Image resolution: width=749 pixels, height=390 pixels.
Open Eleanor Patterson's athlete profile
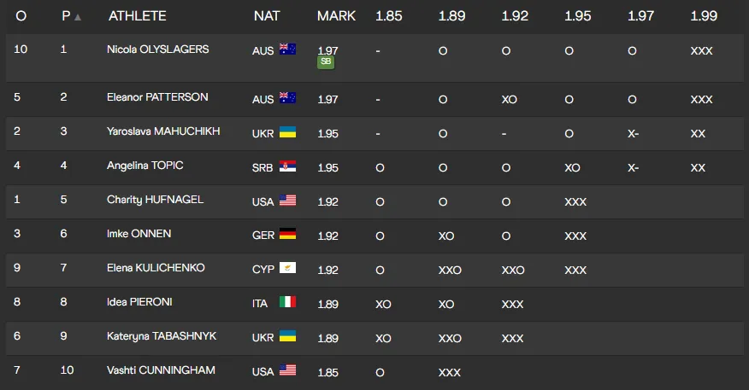click(157, 97)
